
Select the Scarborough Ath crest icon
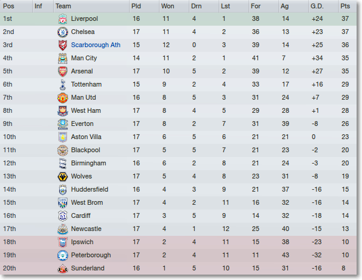[63, 45]
